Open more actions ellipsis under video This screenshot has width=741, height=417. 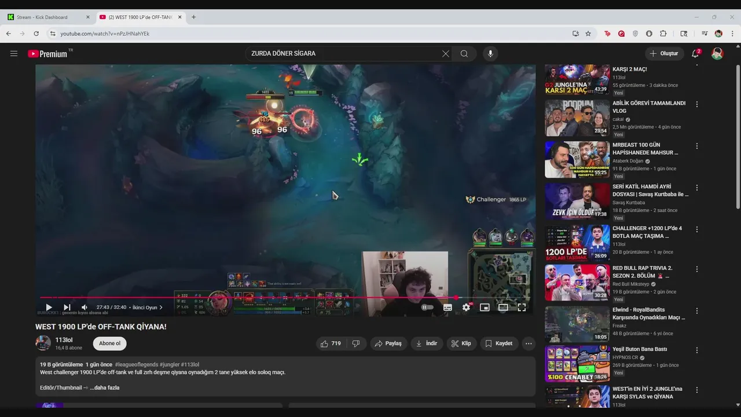pos(528,343)
